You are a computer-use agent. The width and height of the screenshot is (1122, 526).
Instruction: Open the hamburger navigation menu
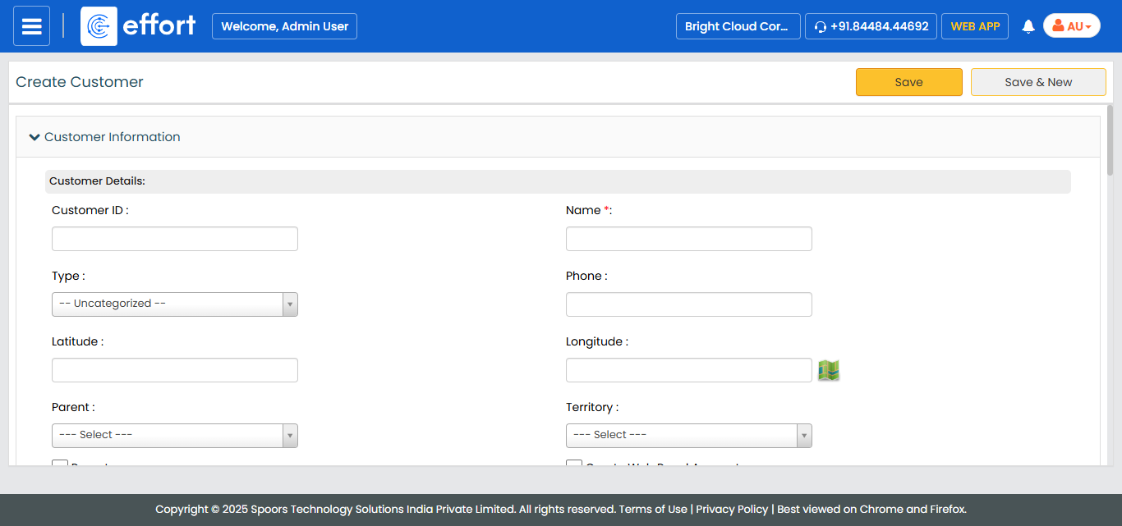31,26
